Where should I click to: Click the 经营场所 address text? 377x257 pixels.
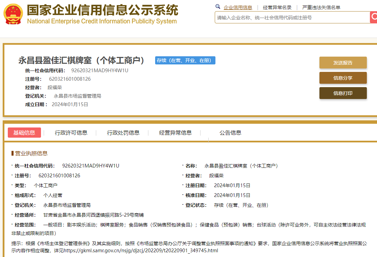[93, 215]
